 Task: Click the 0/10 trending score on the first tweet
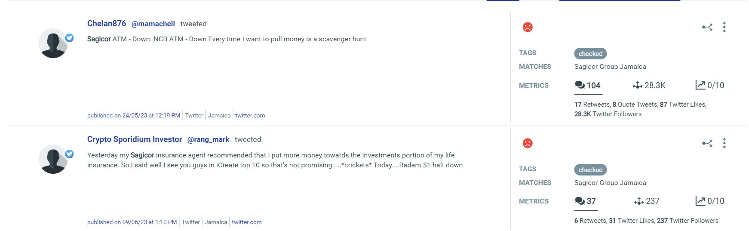710,85
